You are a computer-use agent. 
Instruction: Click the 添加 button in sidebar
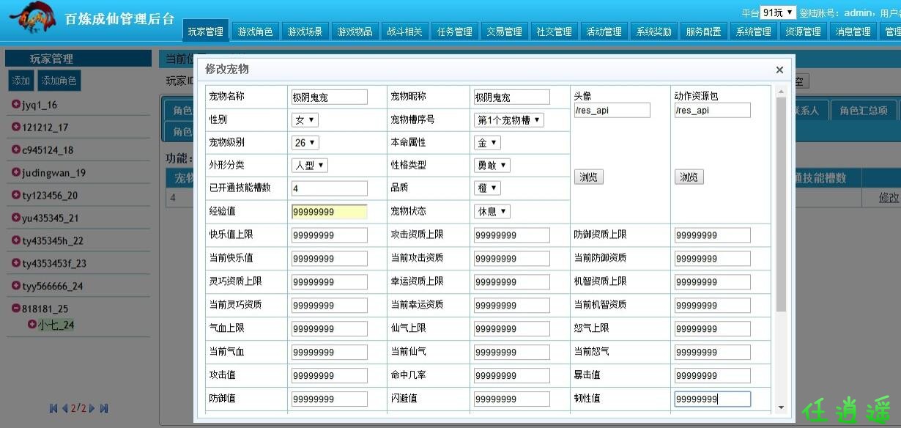(x=21, y=81)
